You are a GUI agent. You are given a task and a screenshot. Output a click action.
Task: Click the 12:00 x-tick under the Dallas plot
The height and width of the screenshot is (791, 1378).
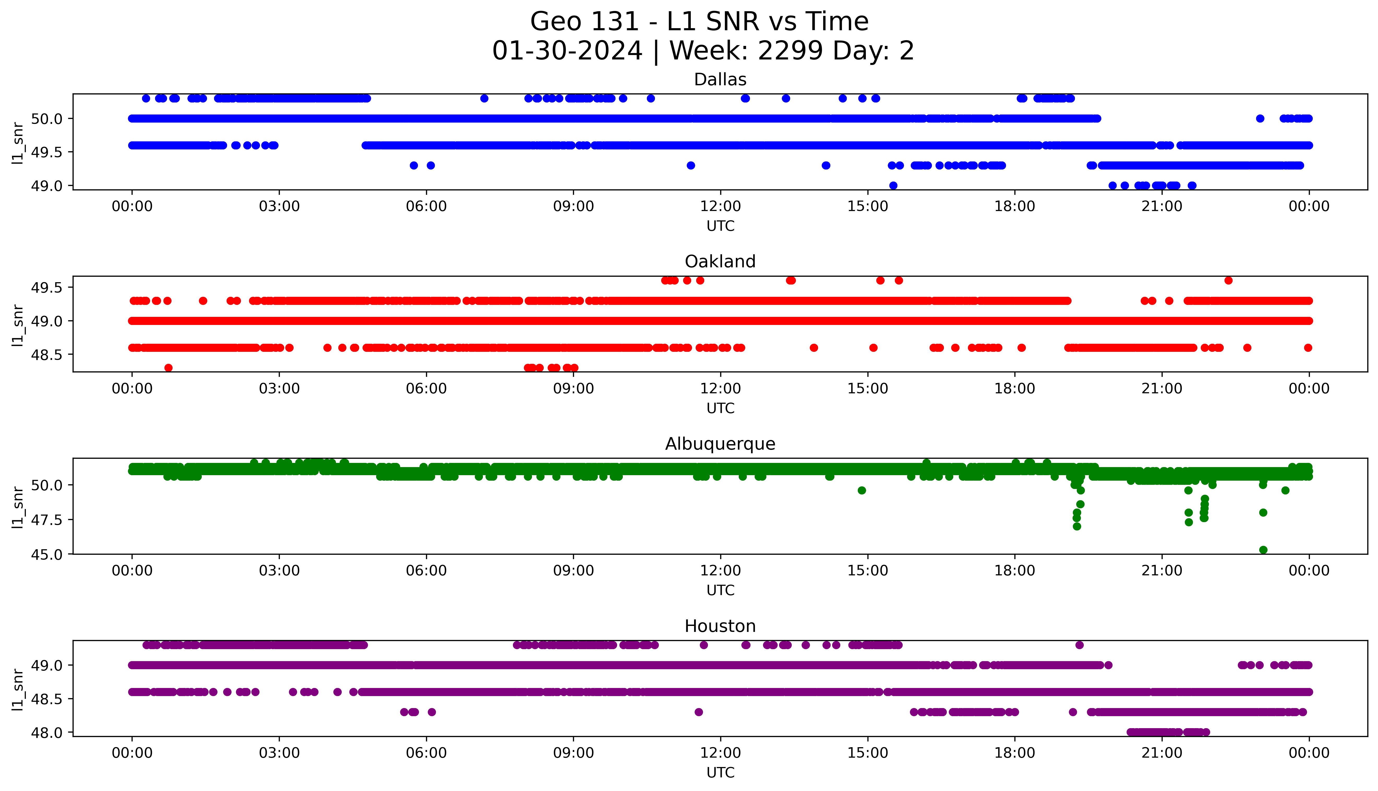click(721, 207)
